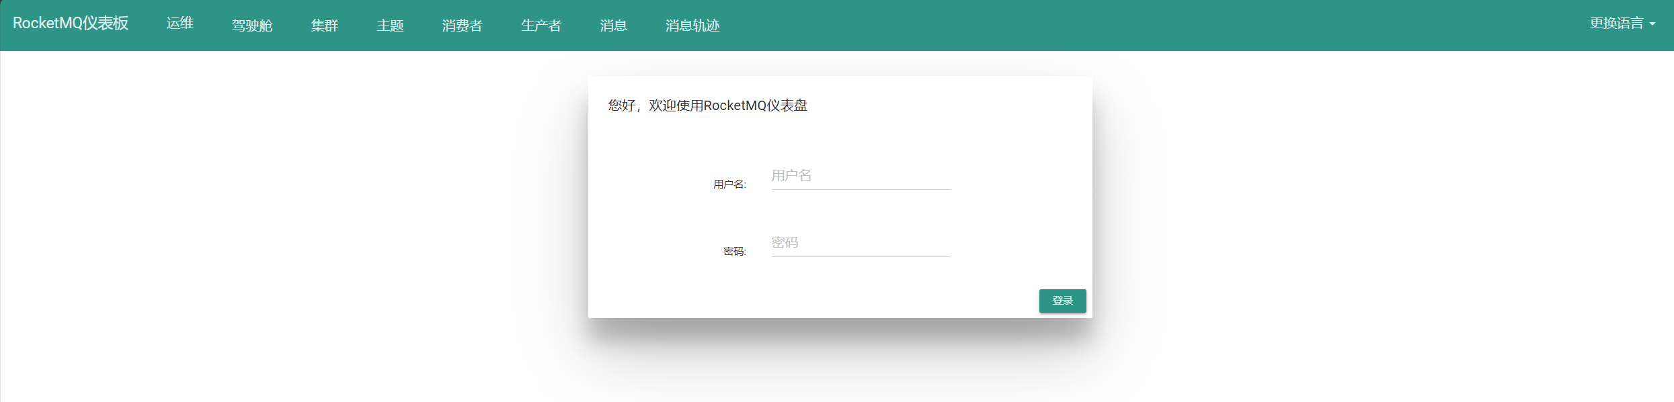The width and height of the screenshot is (1674, 402).
Task: Focus the 用户名 input field
Action: coord(861,177)
